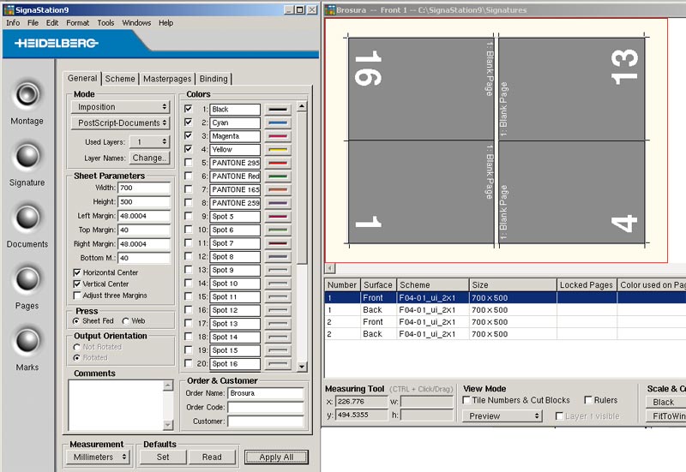Click page 16 in preview
The height and width of the screenshot is (472, 686).
click(x=421, y=89)
